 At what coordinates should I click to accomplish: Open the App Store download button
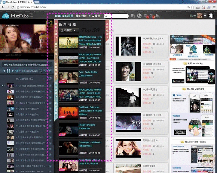pos(180,132)
